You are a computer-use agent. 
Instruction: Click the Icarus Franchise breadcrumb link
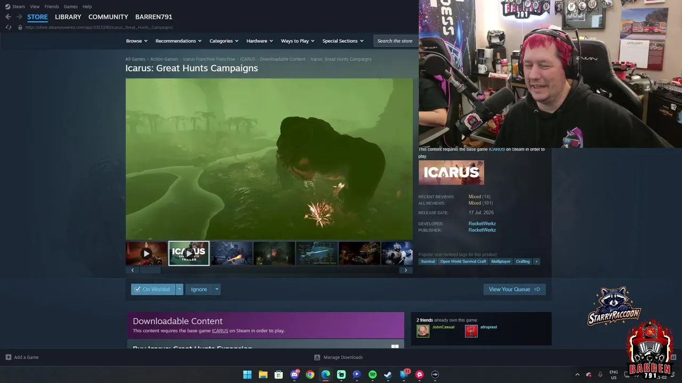point(209,59)
